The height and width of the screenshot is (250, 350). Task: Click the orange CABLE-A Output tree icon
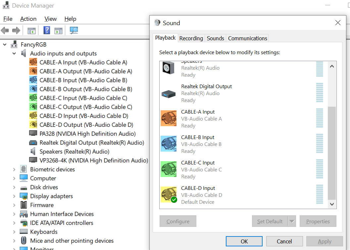(x=33, y=71)
